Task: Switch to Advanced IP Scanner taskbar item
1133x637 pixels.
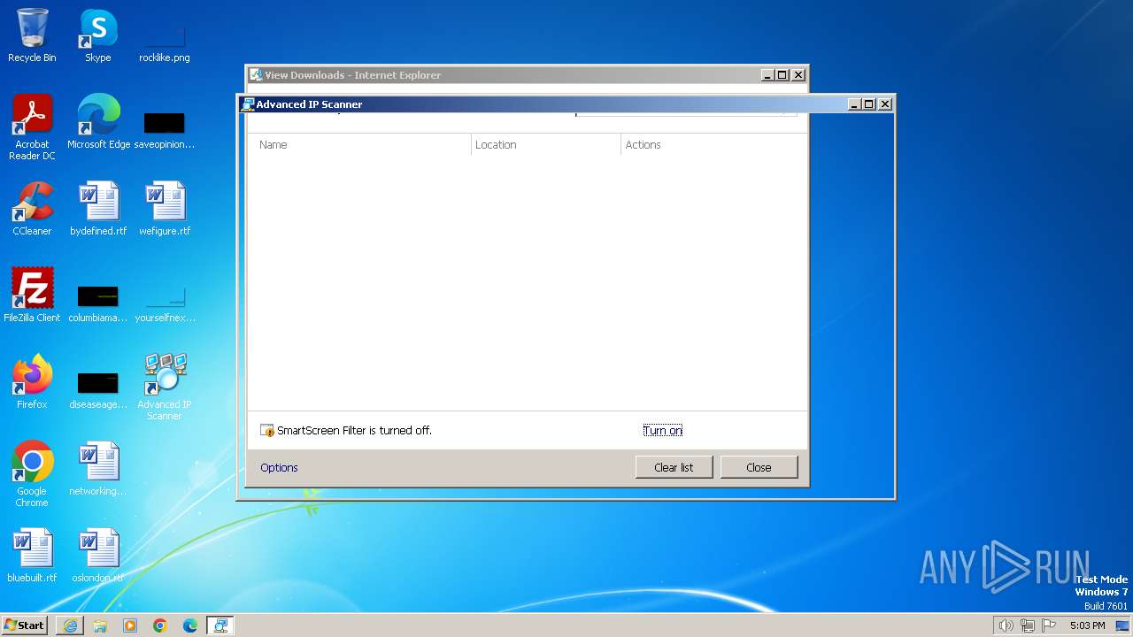Action: (220, 625)
